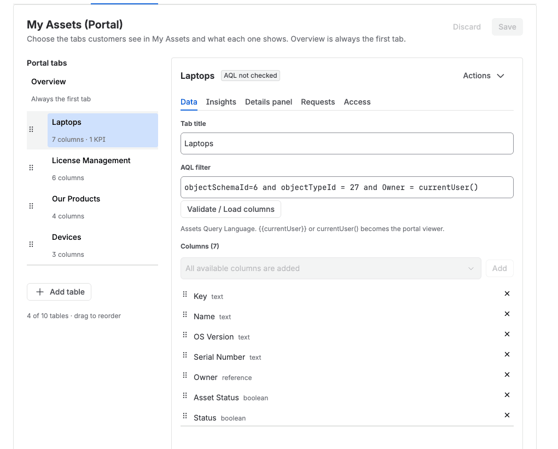Click the Columns (7) heading

coord(200,246)
